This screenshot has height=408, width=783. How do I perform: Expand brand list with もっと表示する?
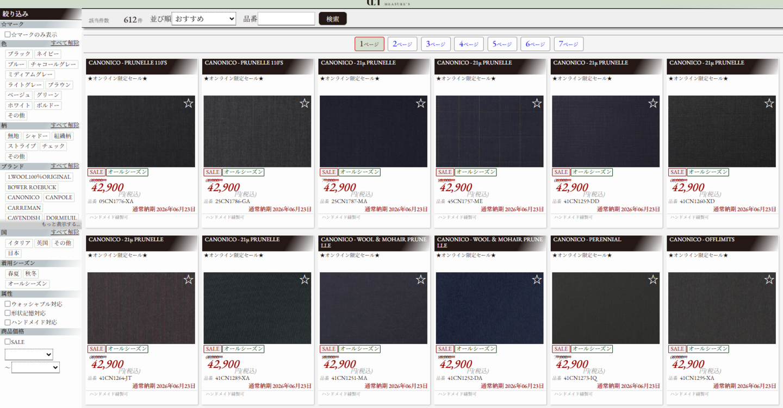click(61, 224)
